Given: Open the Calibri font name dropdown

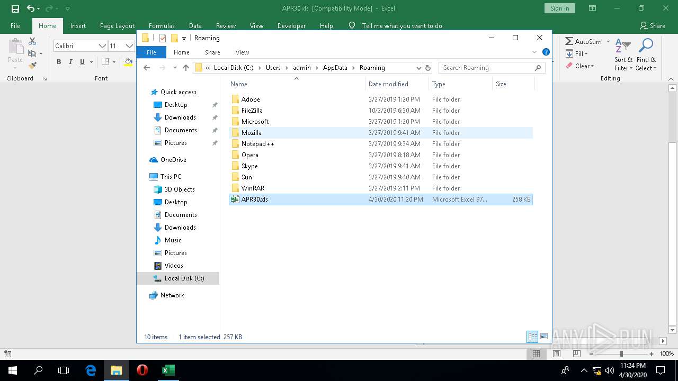Looking at the screenshot, I should coord(102,46).
